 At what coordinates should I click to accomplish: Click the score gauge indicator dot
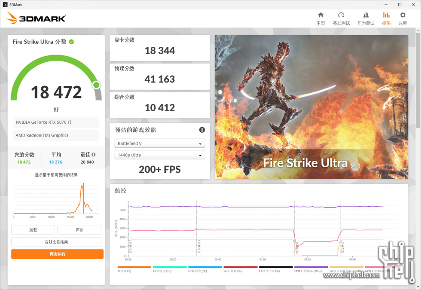pyautogui.click(x=96, y=85)
